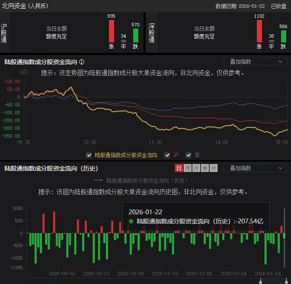Click the -207.54亿 tooltip value
The width and height of the screenshot is (291, 284).
pyautogui.click(x=250, y=221)
